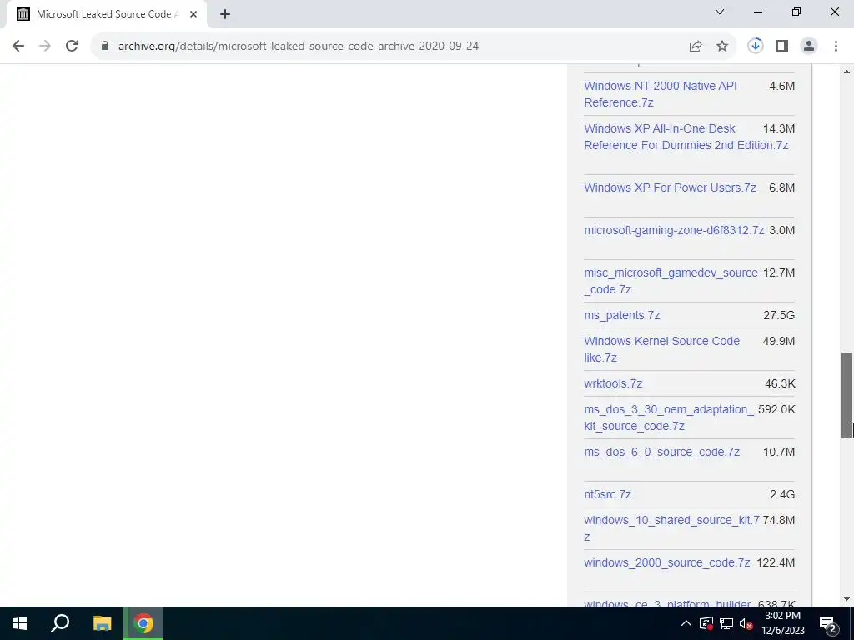
Task: Open the Windows Start menu
Action: tap(20, 623)
